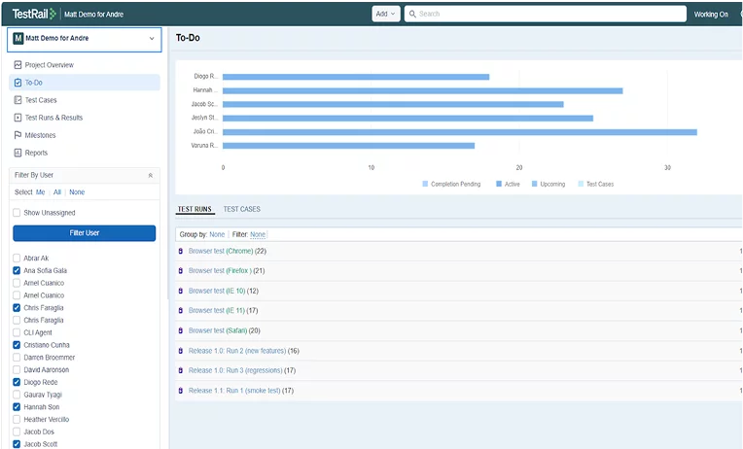Viewport: 743px width, 449px height.
Task: Open the Add dropdown menu
Action: coord(385,14)
